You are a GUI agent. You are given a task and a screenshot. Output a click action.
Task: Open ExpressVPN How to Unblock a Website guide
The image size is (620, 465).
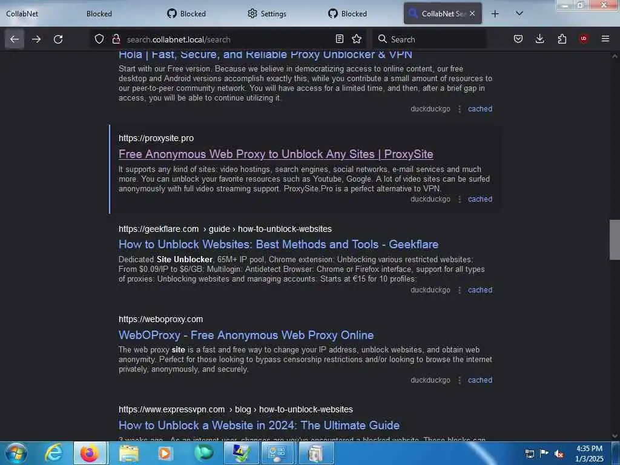pos(259,426)
